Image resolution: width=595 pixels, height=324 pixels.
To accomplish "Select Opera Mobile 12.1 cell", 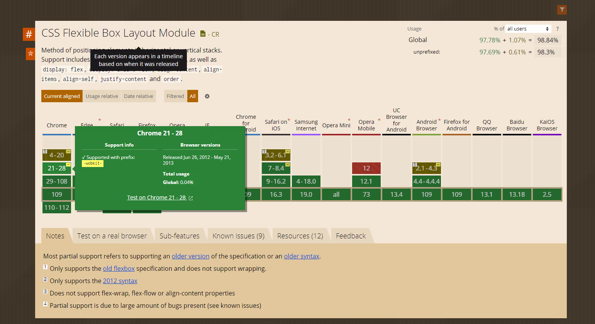I will coord(366,181).
